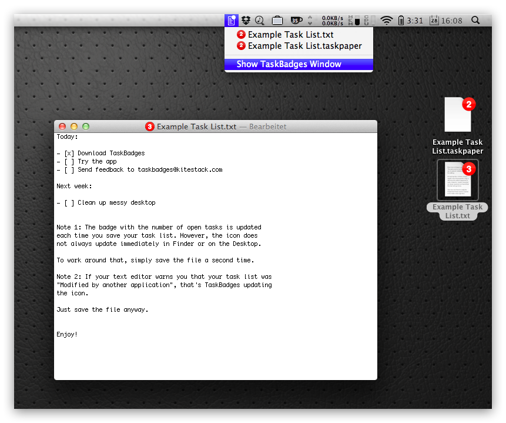This screenshot has height=423, width=506.
Task: Click the network up/down arrows icon
Action: 310,21
